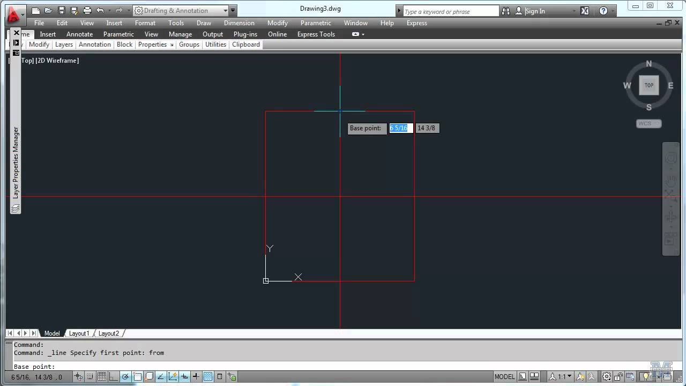686x386 pixels.
Task: Expand the redo history dropdown arrow
Action: click(129, 11)
